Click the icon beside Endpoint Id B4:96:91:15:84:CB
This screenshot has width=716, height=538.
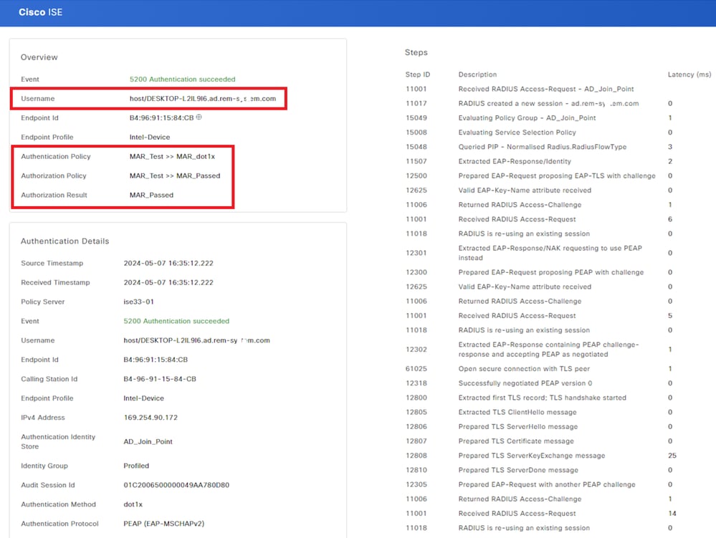point(199,117)
